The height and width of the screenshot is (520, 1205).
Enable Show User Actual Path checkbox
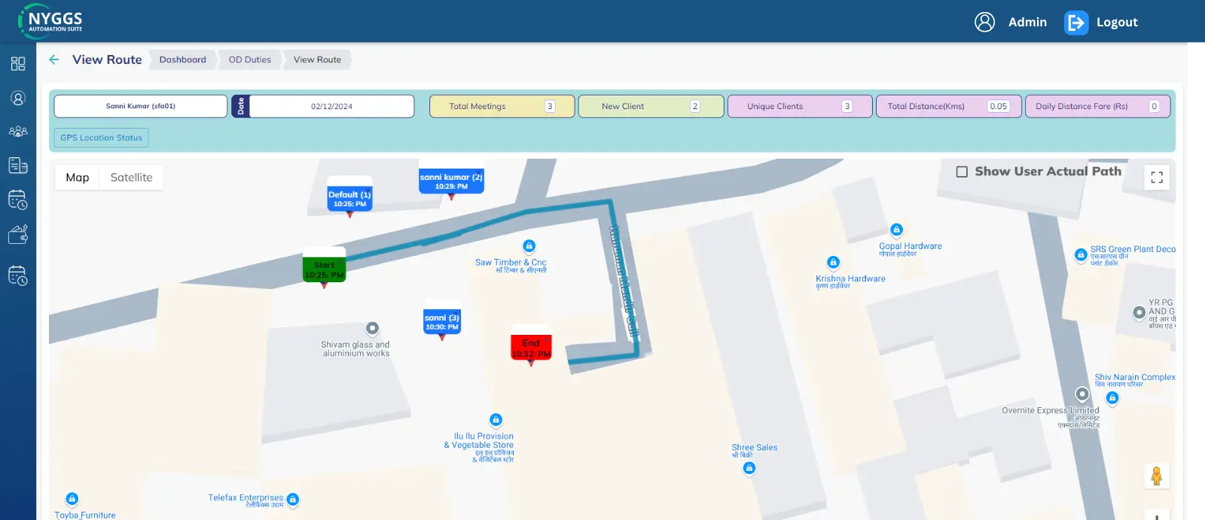click(x=962, y=172)
